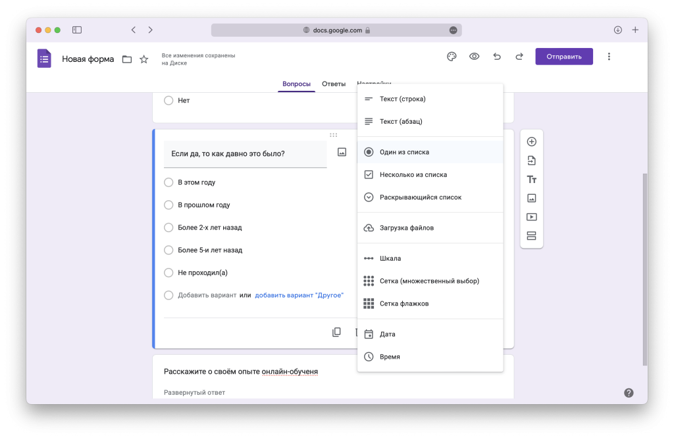This screenshot has height=439, width=674.
Task: Choose question type Дата
Action: [430, 334]
